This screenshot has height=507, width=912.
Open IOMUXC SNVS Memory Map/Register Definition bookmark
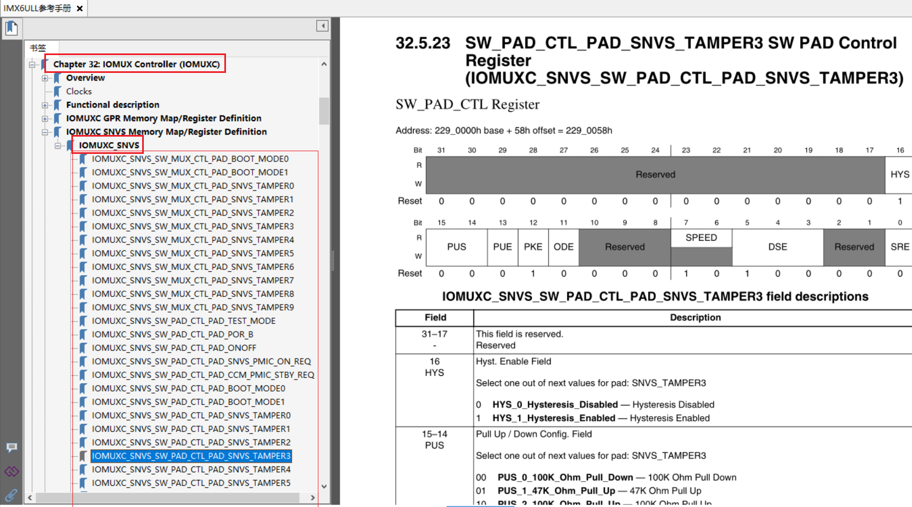pos(167,132)
